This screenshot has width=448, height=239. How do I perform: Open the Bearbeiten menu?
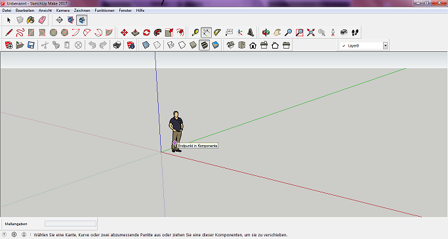[25, 11]
